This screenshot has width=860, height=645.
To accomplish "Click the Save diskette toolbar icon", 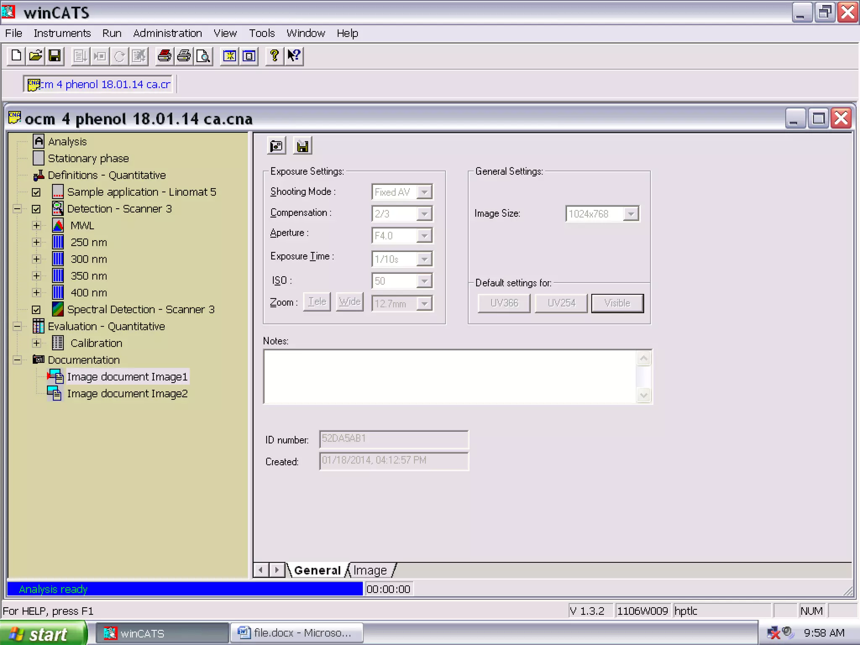I will coord(55,56).
